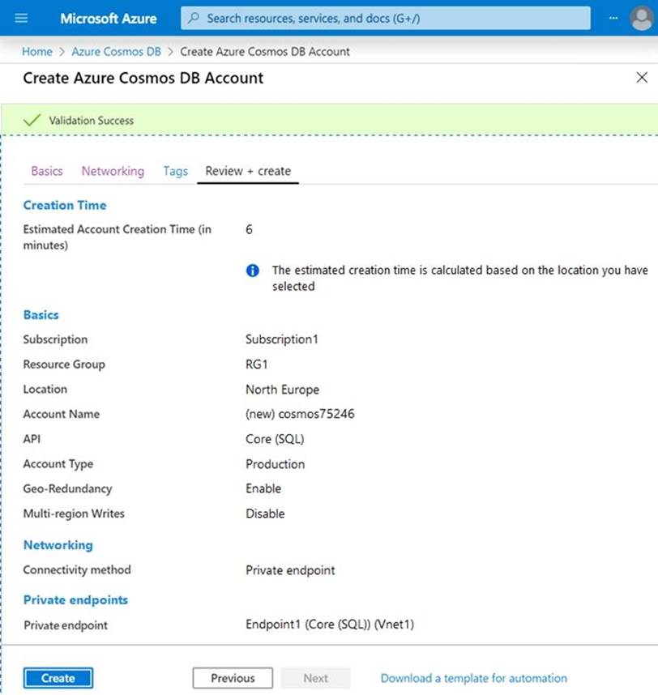The width and height of the screenshot is (658, 695).
Task: Download a template for automation
Action: point(474,678)
